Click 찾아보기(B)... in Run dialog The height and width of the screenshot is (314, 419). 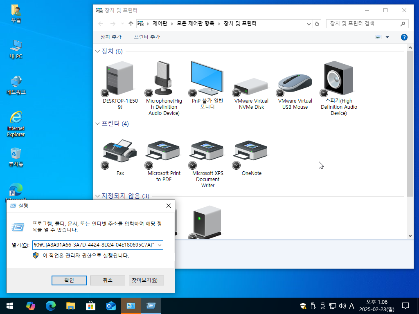click(146, 280)
